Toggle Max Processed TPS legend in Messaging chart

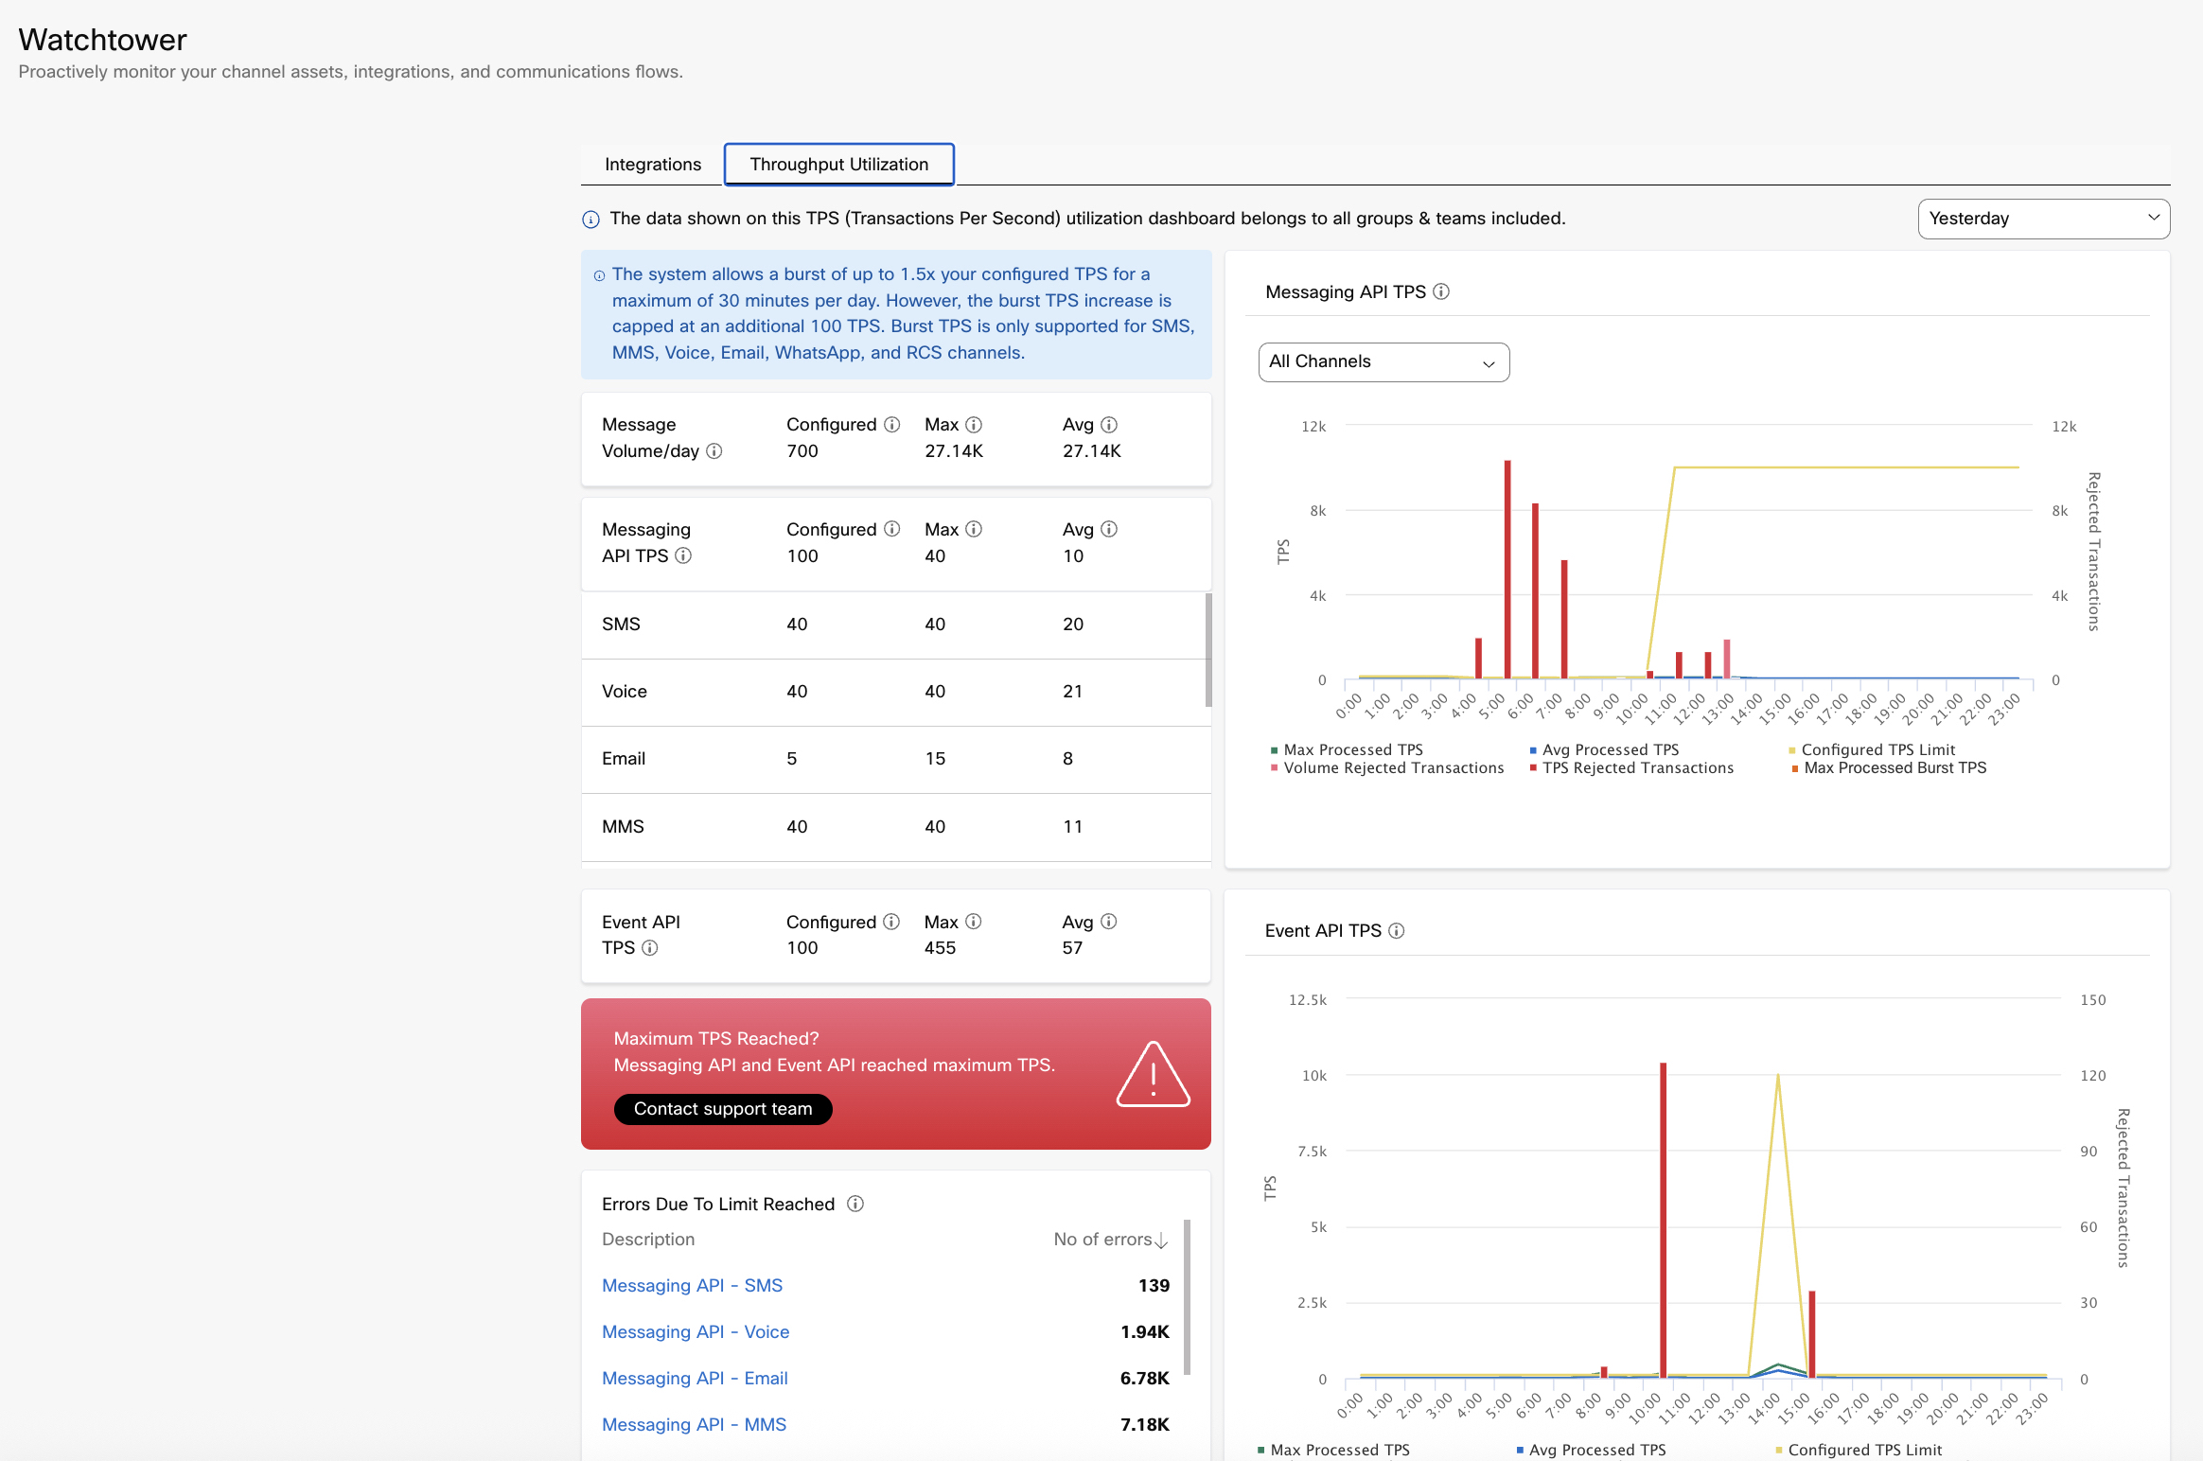click(1351, 749)
